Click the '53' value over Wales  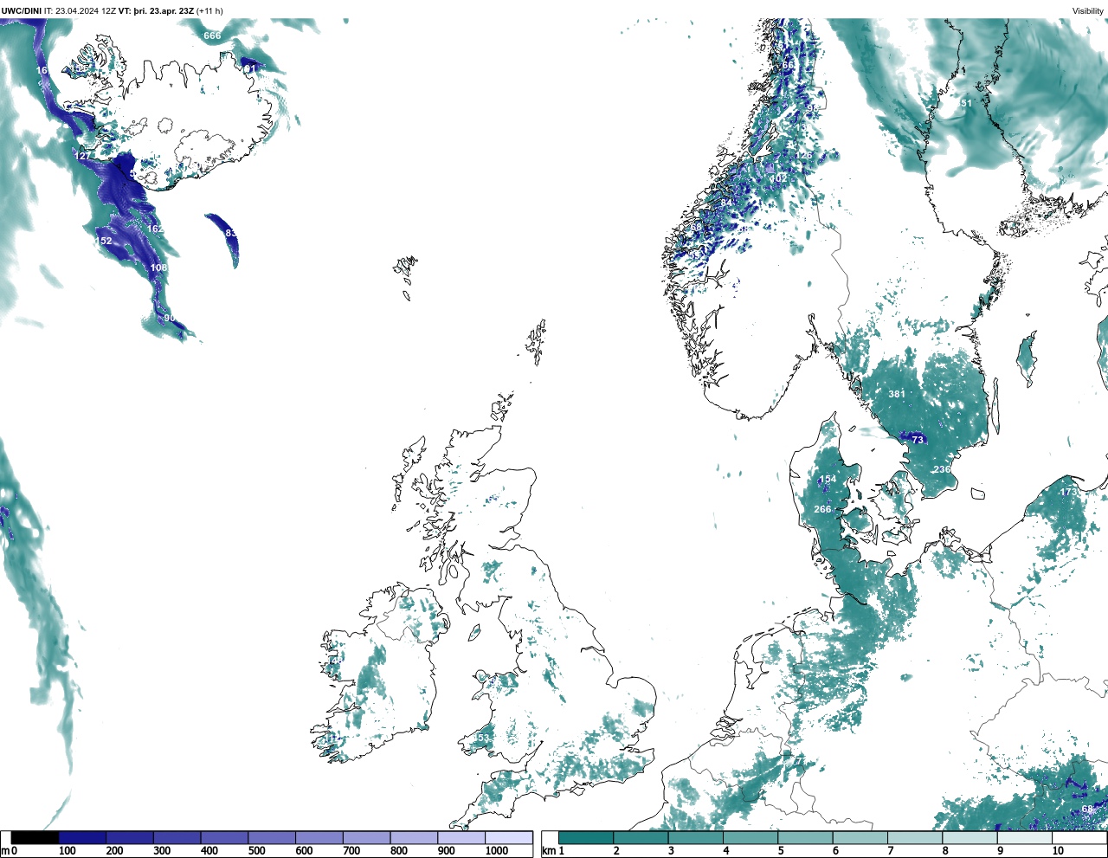483,739
